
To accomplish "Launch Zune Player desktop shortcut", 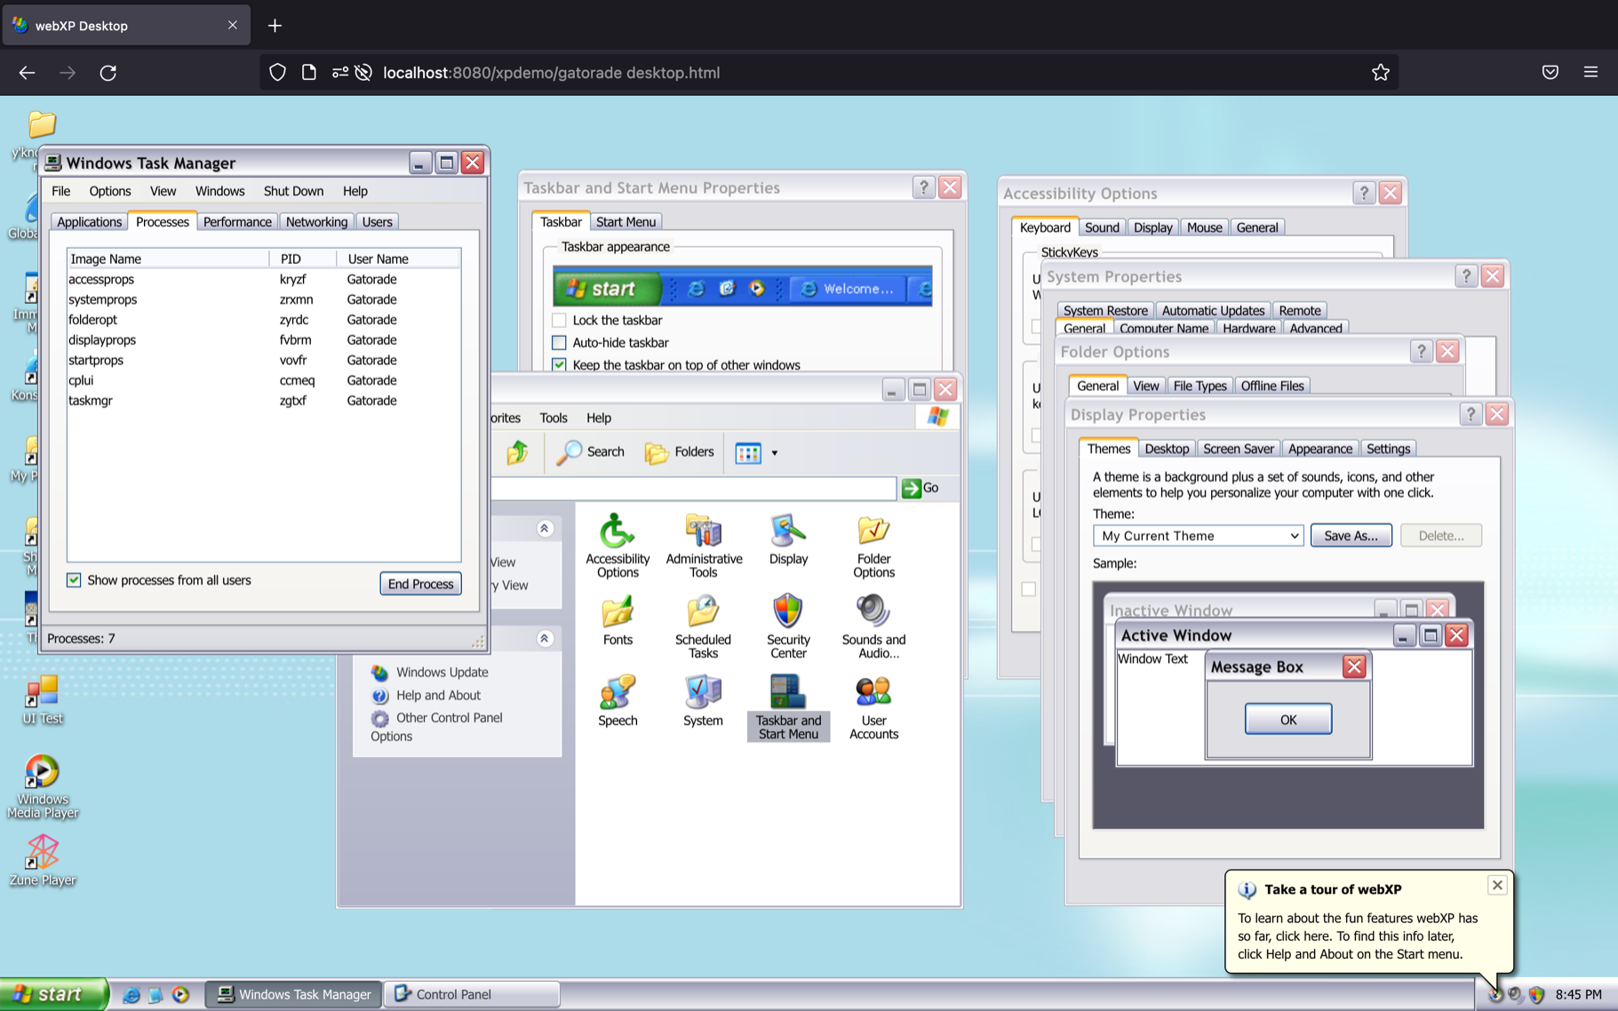I will coord(42,859).
